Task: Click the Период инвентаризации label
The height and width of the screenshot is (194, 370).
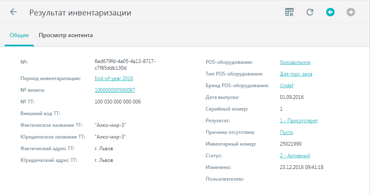Action: pyautogui.click(x=50, y=78)
